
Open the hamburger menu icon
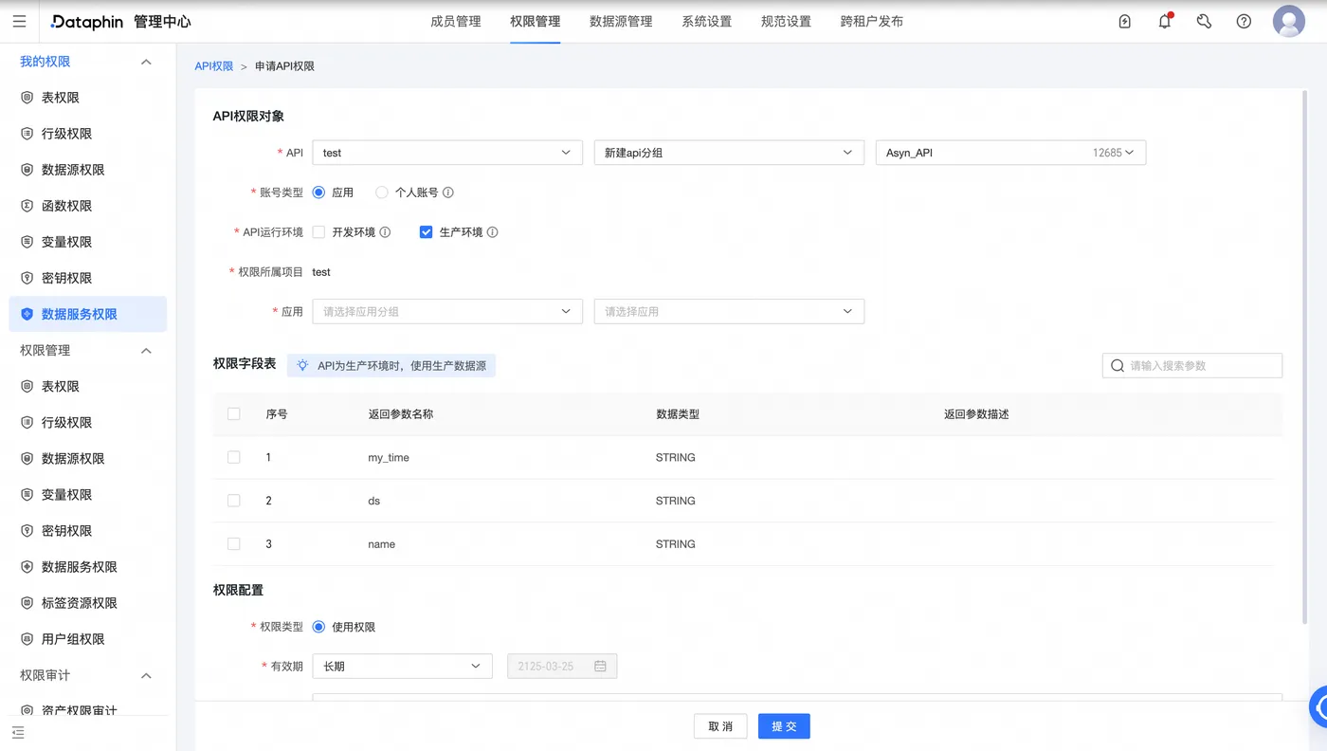[x=19, y=21]
